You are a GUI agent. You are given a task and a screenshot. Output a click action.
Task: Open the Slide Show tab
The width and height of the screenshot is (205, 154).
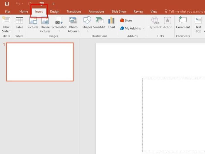[x=119, y=11]
